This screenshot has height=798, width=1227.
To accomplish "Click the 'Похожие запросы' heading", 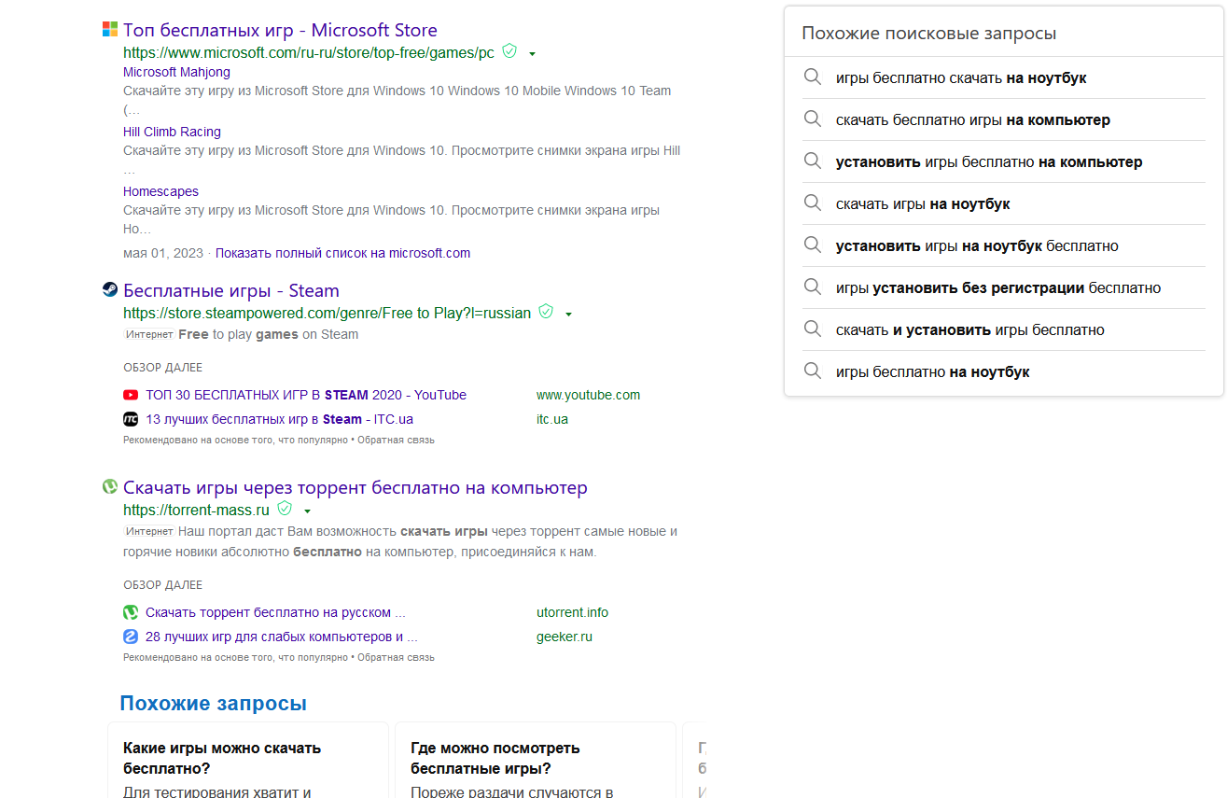I will pos(213,704).
